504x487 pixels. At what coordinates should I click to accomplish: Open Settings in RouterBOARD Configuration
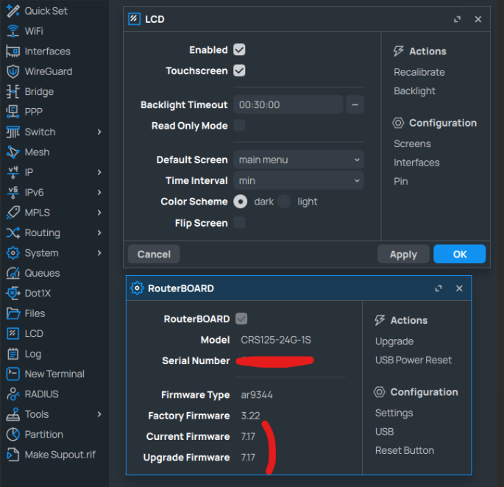pyautogui.click(x=394, y=413)
